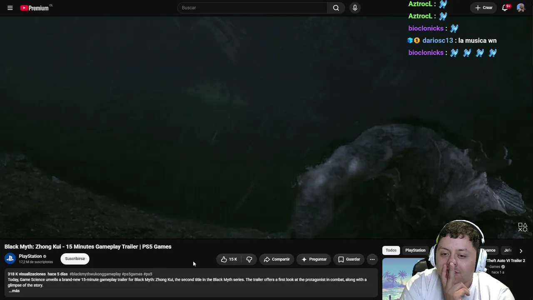Open the #blackmythwukonggameplay hashtag
533x300 pixels.
[95, 274]
